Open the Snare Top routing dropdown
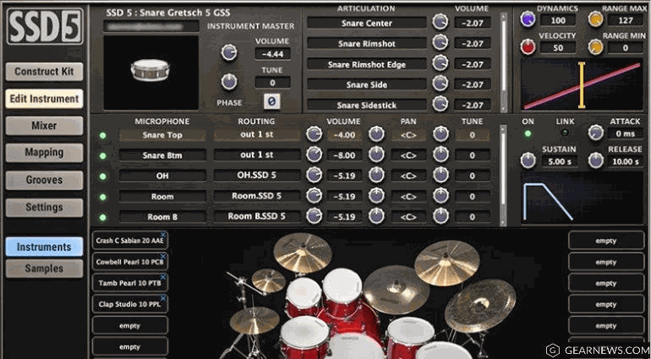Image resolution: width=651 pixels, height=359 pixels. click(x=257, y=135)
